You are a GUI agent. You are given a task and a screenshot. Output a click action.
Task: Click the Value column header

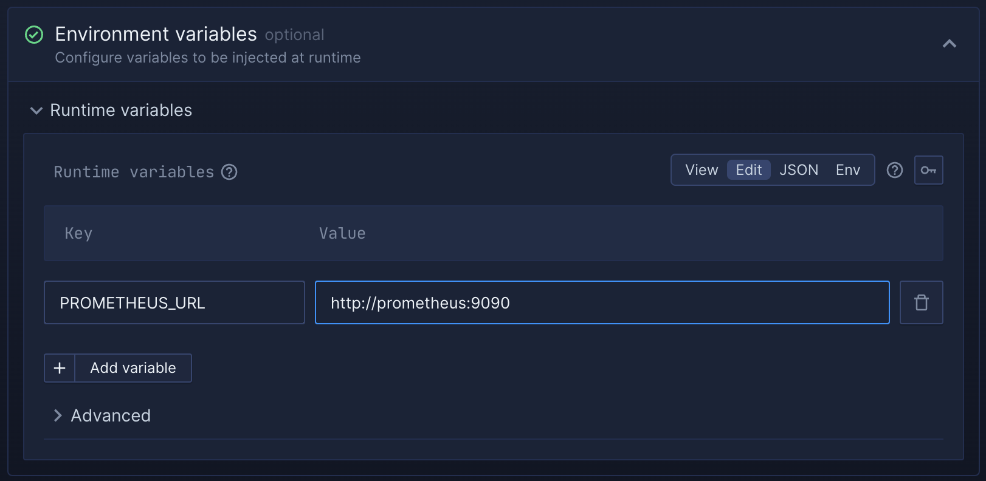click(342, 233)
